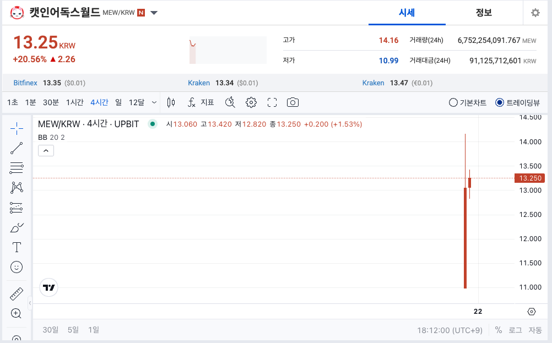Open the 지표 indicators menu
This screenshot has width=552, height=343.
pos(201,102)
